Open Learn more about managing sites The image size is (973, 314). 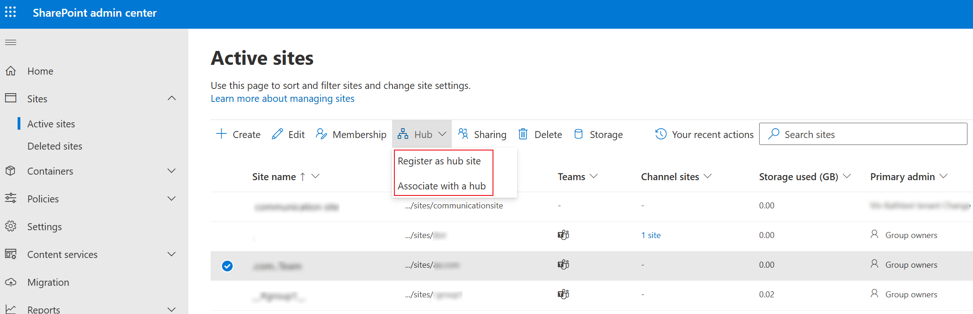(x=282, y=99)
